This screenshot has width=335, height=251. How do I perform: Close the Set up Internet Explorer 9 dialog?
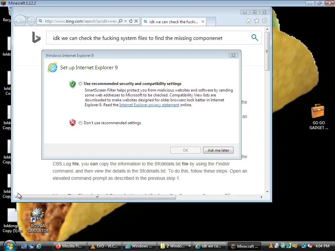click(x=233, y=56)
